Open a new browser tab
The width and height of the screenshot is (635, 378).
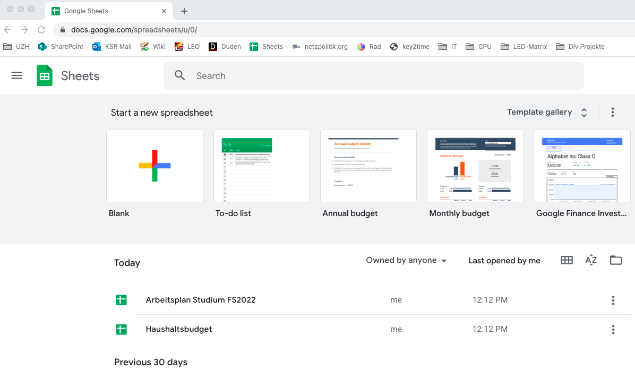pyautogui.click(x=184, y=11)
